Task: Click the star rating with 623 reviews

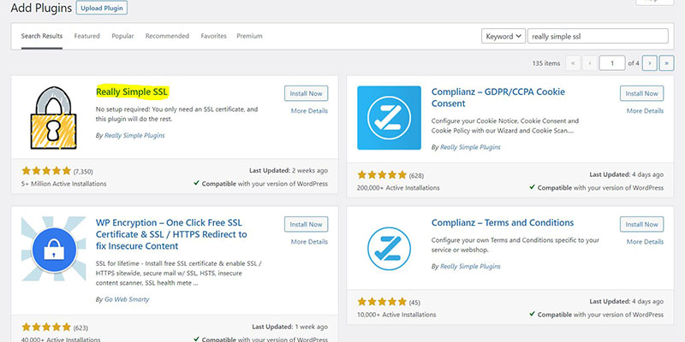Action: (46, 327)
